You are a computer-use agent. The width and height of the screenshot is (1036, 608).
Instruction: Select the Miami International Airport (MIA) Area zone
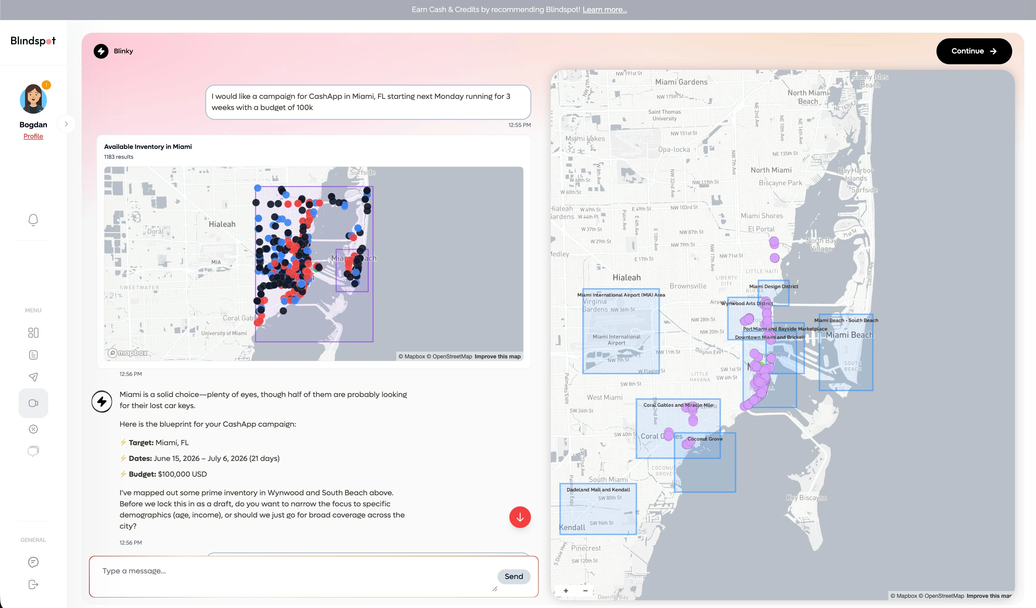coord(621,331)
